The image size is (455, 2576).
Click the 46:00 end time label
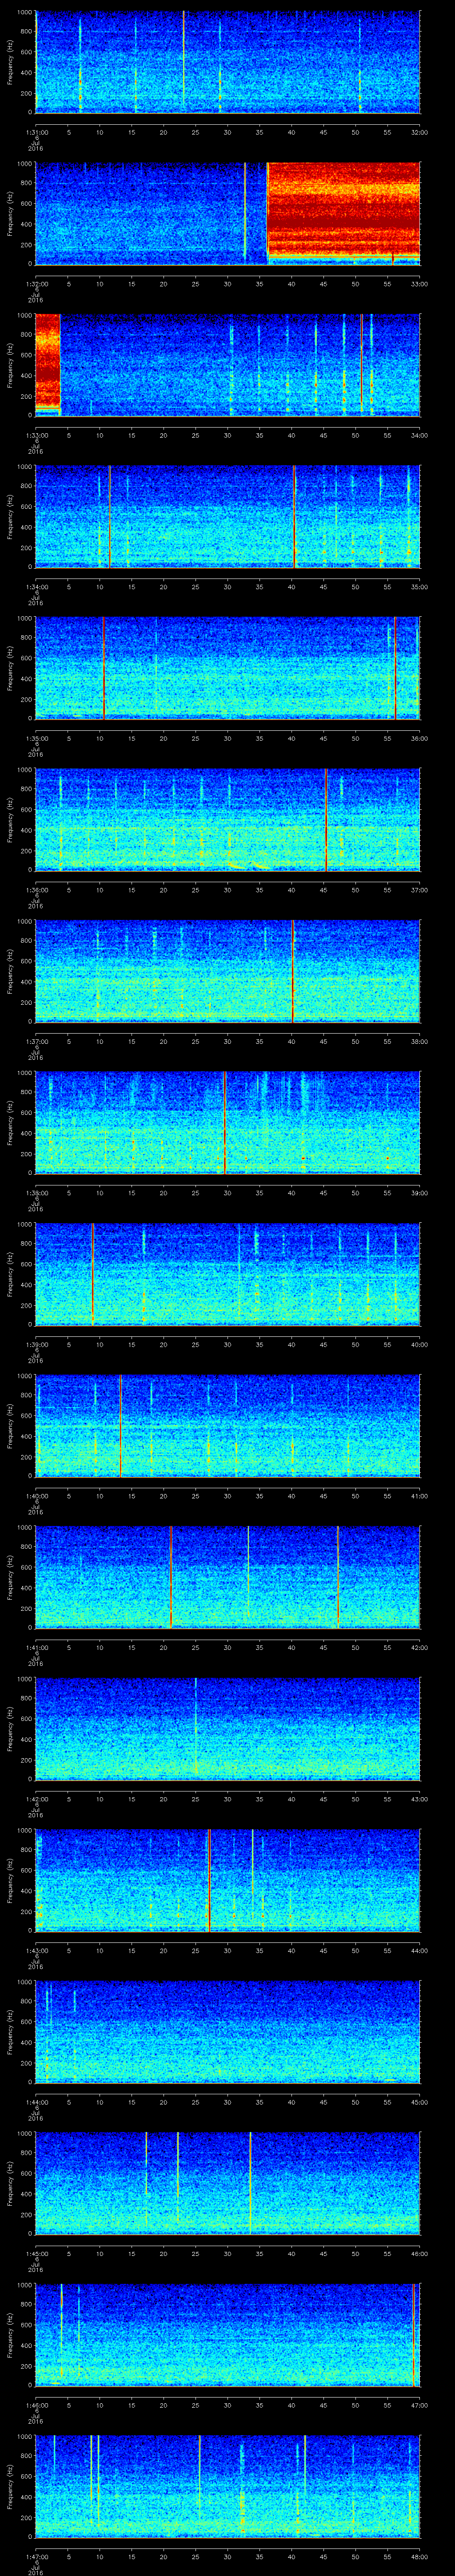click(419, 2253)
